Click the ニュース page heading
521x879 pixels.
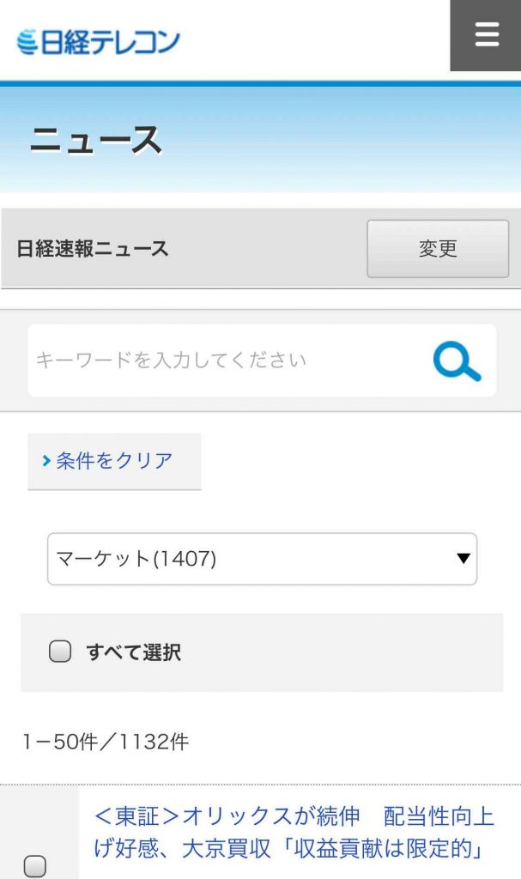(x=96, y=140)
